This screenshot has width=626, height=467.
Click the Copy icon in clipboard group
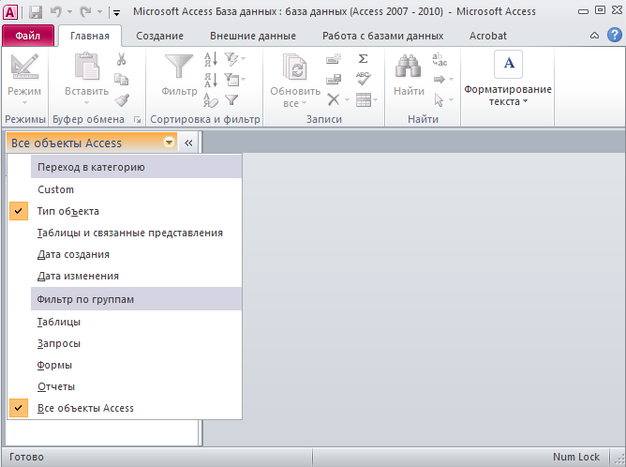(x=122, y=79)
